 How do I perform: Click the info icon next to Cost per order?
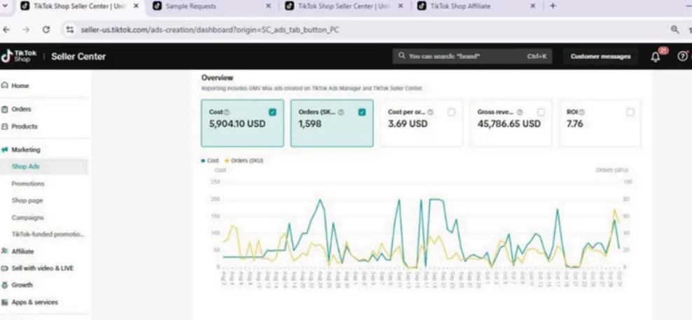tap(430, 112)
